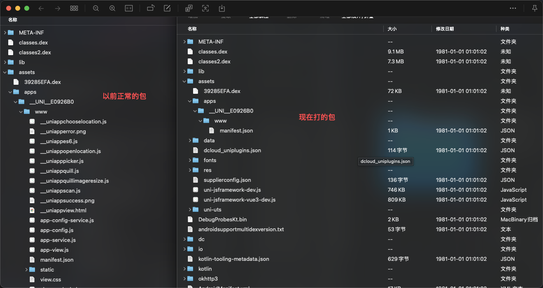Expand the META-INF folder in right list
This screenshot has height=288, width=543.
(184, 42)
